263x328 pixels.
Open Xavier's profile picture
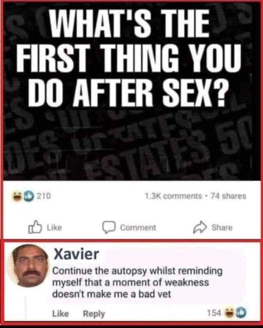tap(28, 265)
